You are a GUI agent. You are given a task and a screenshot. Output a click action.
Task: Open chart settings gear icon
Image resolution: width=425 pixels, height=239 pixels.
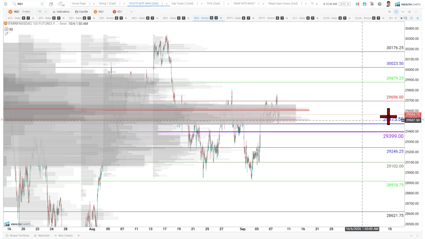(x=389, y=12)
